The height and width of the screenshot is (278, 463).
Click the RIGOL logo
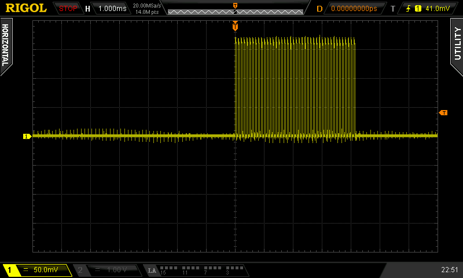(x=26, y=8)
